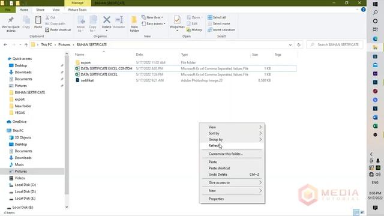384x216 pixels.
Task: Click the Edit button in ribbon
Action: coord(192,23)
